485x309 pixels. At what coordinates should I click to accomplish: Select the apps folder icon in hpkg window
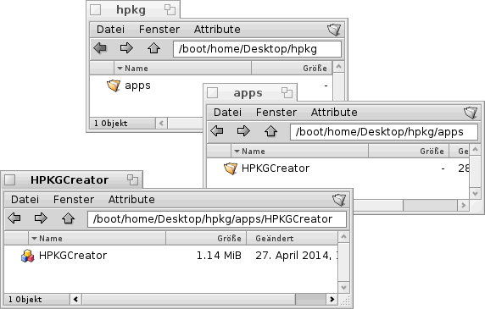click(x=114, y=86)
